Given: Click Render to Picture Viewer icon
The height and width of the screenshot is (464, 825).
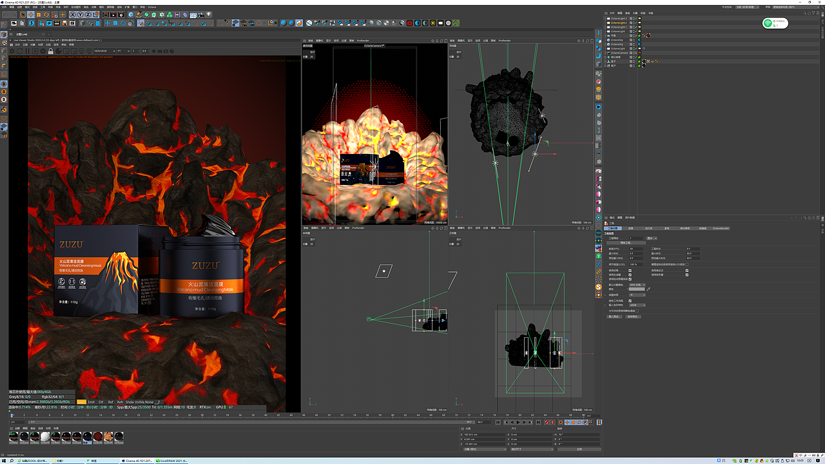Looking at the screenshot, I should pyautogui.click(x=114, y=14).
